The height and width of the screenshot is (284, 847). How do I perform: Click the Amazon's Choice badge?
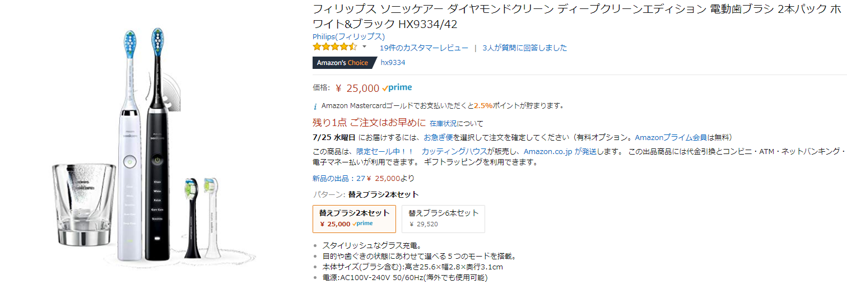pyautogui.click(x=343, y=63)
